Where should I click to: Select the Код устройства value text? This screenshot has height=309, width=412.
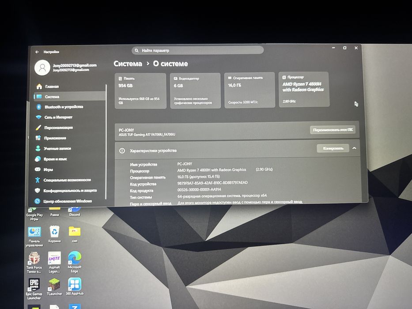[x=212, y=183]
